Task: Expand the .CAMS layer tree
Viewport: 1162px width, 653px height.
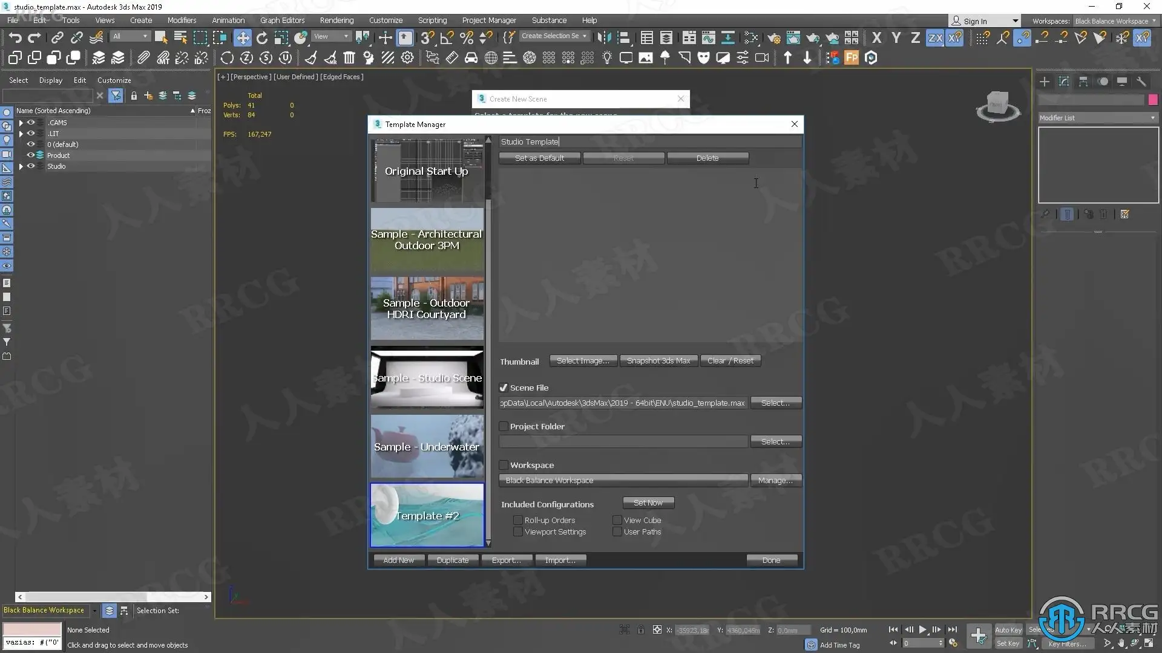Action: click(x=21, y=123)
